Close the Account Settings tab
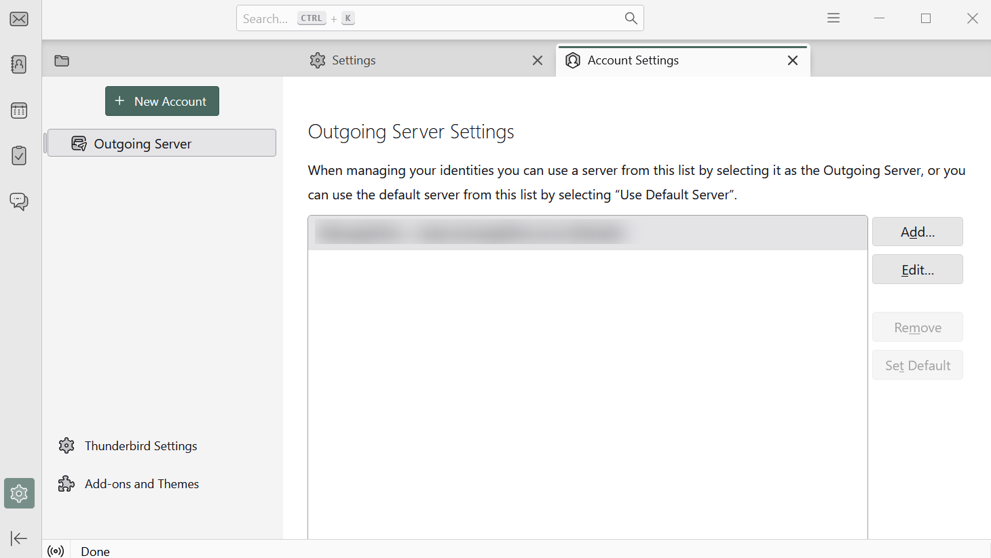The height and width of the screenshot is (558, 991). click(792, 60)
